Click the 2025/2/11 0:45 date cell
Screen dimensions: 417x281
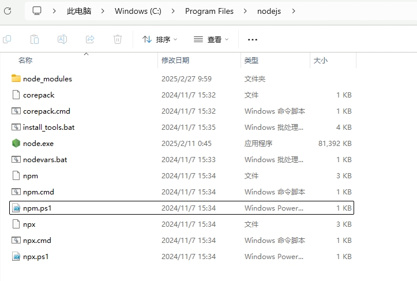[x=186, y=144]
